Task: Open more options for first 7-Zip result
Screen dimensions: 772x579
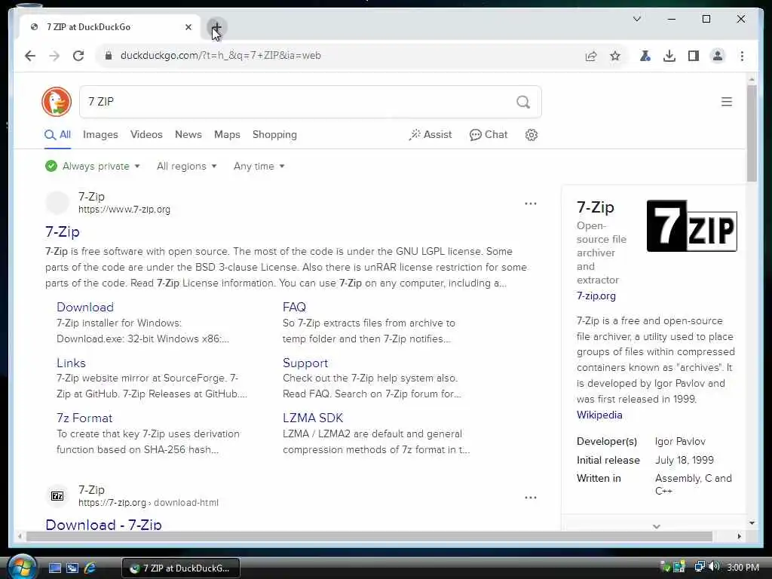Action: (530, 204)
